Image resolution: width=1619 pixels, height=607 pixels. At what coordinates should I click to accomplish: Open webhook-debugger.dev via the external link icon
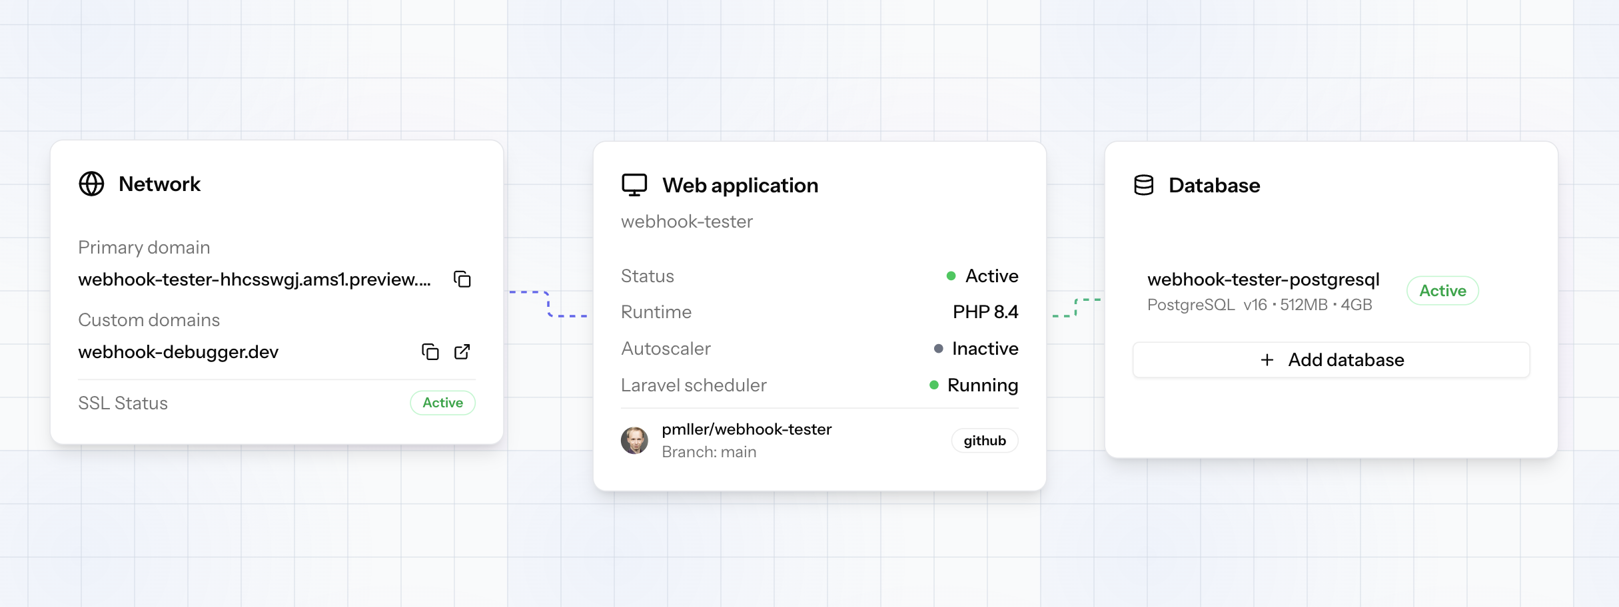click(x=463, y=352)
